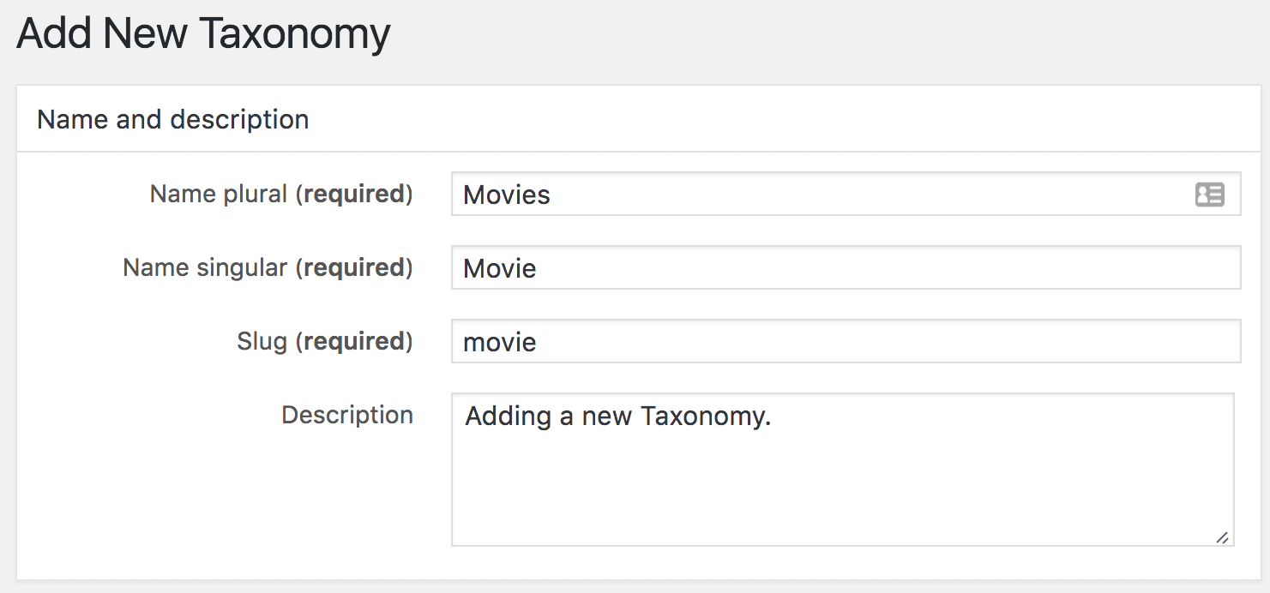This screenshot has height=593, width=1270.
Task: Click the 'Description' field label
Action: (x=346, y=415)
